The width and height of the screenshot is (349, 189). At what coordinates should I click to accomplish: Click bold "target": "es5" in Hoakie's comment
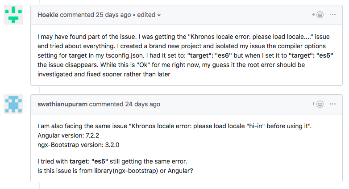click(312, 56)
